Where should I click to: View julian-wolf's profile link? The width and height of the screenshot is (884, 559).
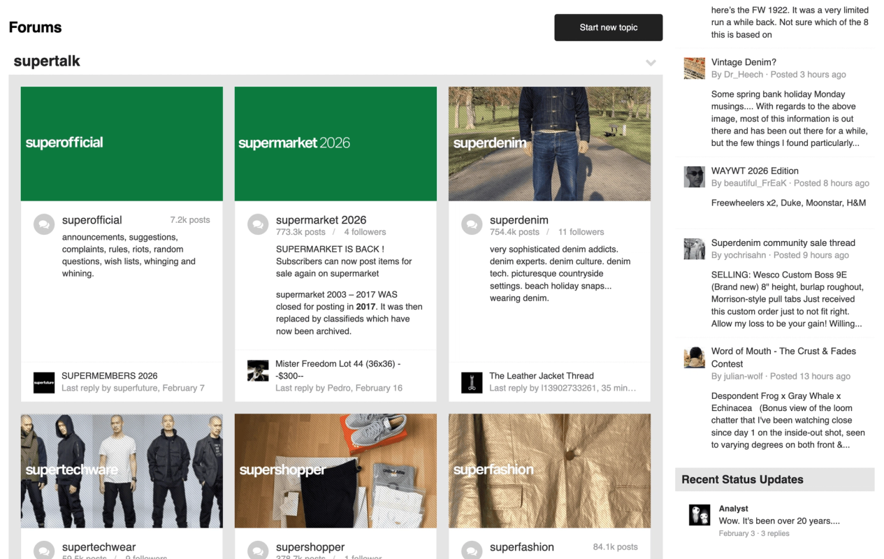744,376
